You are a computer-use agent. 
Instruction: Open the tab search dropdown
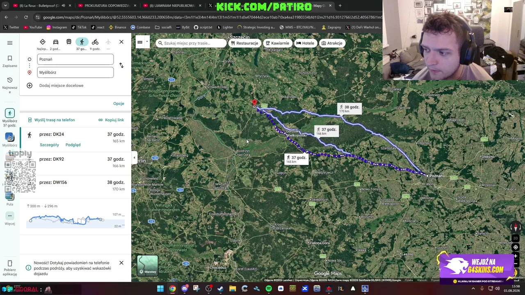5,6
